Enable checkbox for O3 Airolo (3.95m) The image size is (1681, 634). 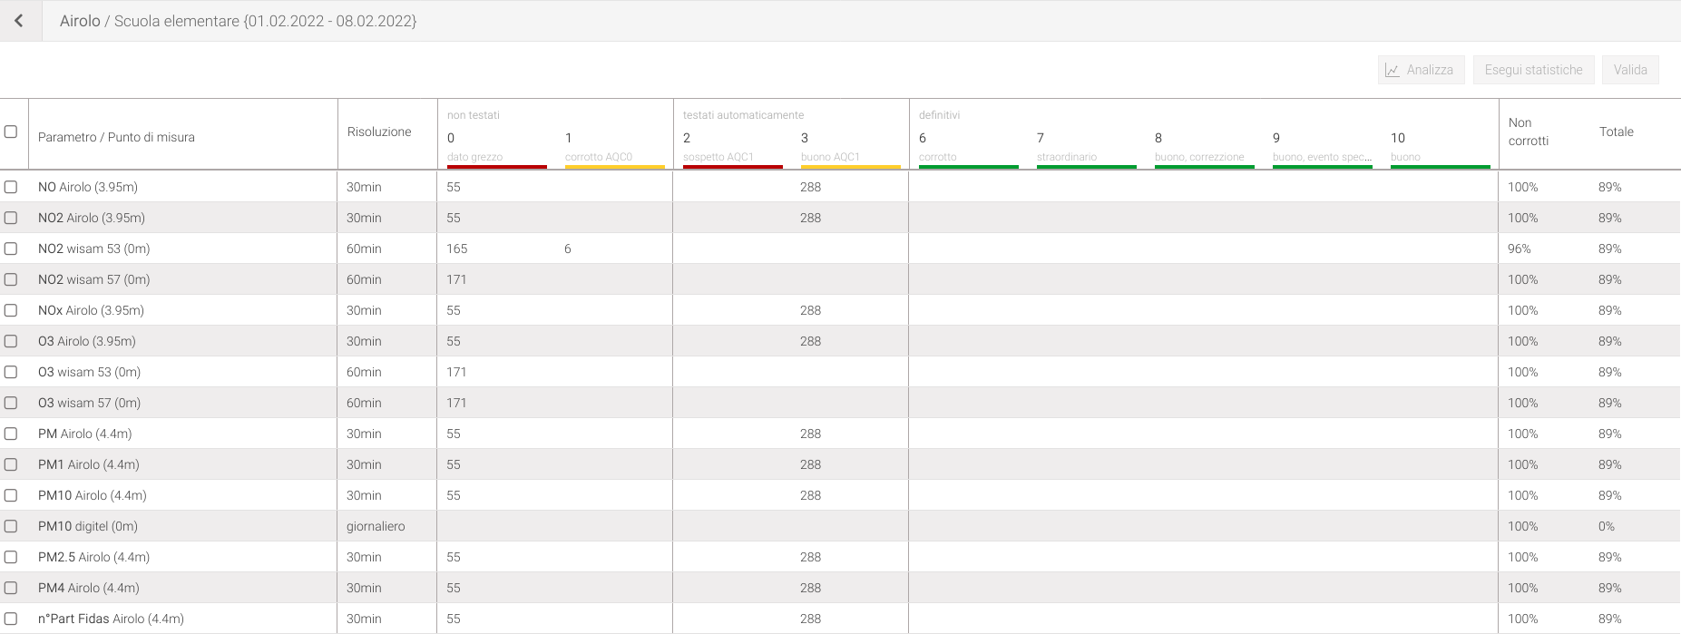[11, 341]
